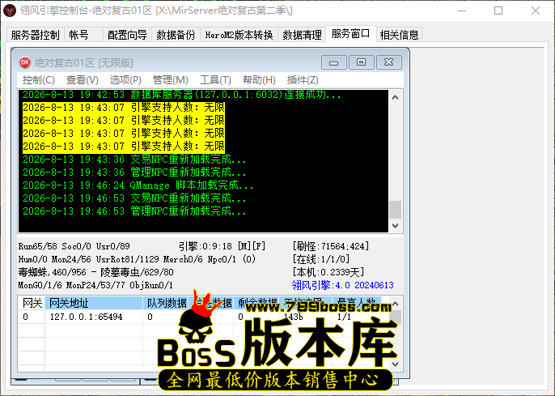Open the 查看(V) menu
The image size is (555, 396).
point(83,80)
